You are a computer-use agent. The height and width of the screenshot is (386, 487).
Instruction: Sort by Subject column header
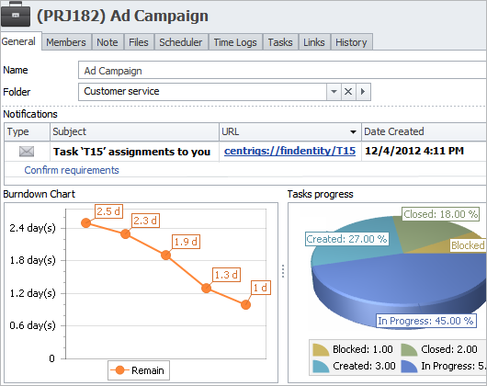pos(134,131)
